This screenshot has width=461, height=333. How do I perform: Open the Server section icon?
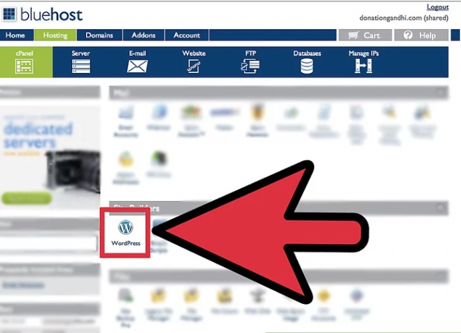tap(81, 62)
